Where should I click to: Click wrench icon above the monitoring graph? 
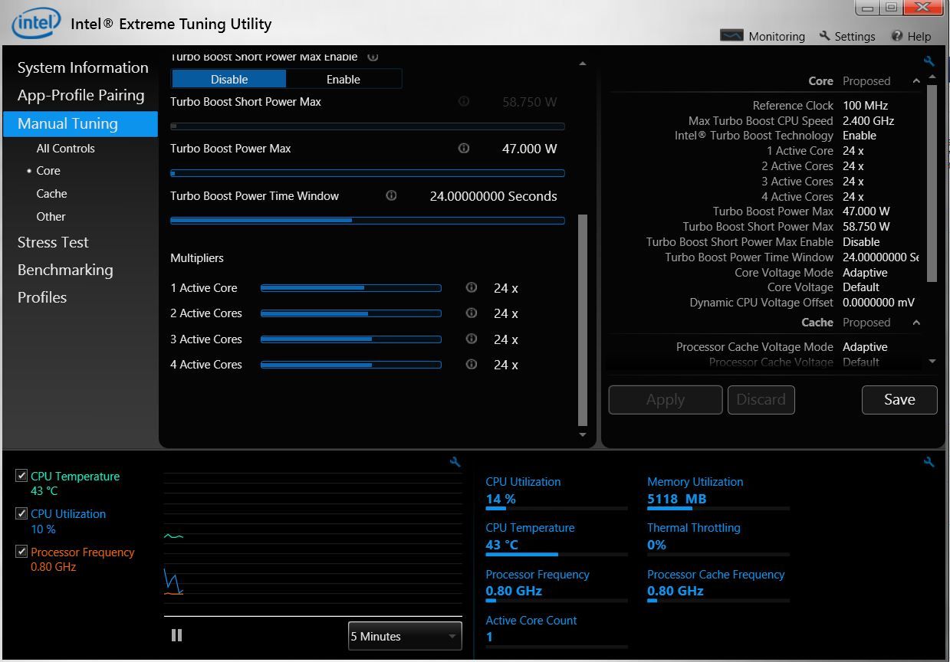455,462
